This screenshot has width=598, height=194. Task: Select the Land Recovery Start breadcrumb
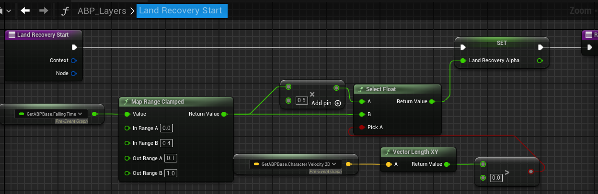tap(182, 11)
